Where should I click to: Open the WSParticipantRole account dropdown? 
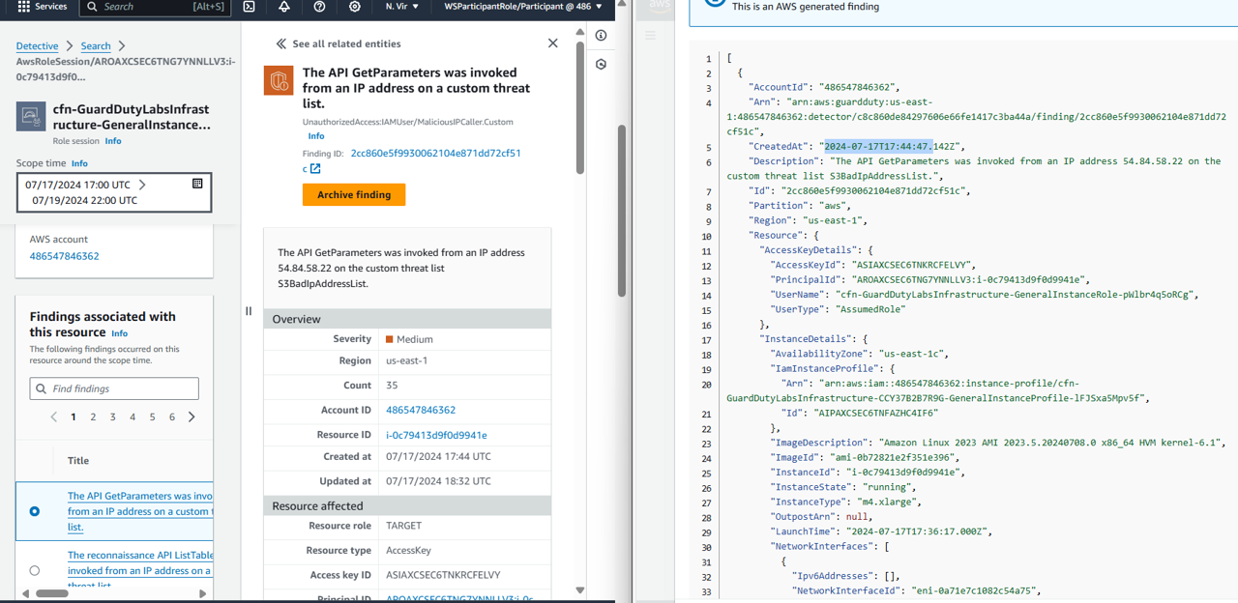523,7
